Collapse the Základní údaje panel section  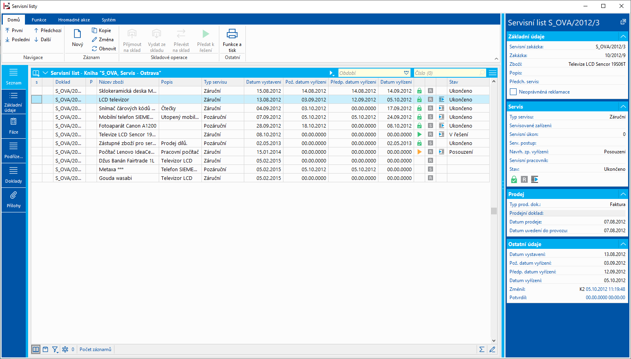click(x=623, y=36)
